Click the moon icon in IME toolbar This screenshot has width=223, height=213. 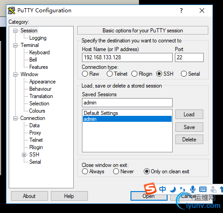click(x=173, y=189)
